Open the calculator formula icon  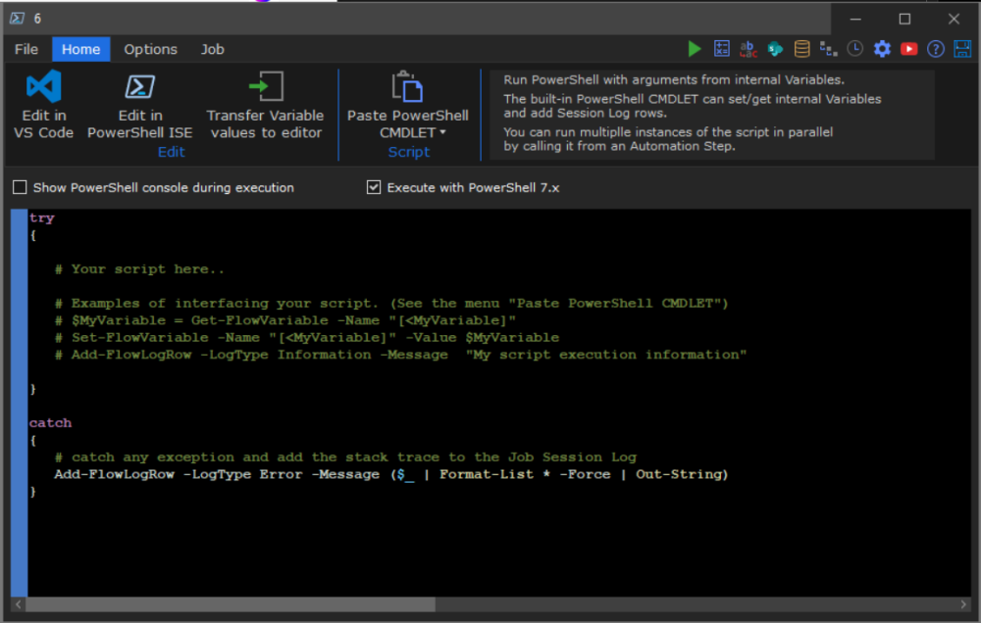(722, 49)
